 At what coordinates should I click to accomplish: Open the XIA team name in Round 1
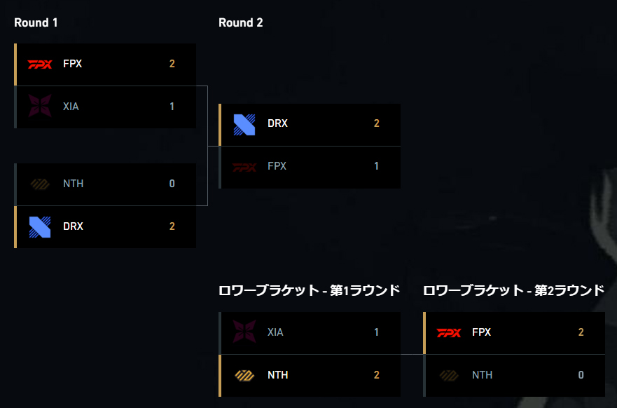tap(71, 107)
